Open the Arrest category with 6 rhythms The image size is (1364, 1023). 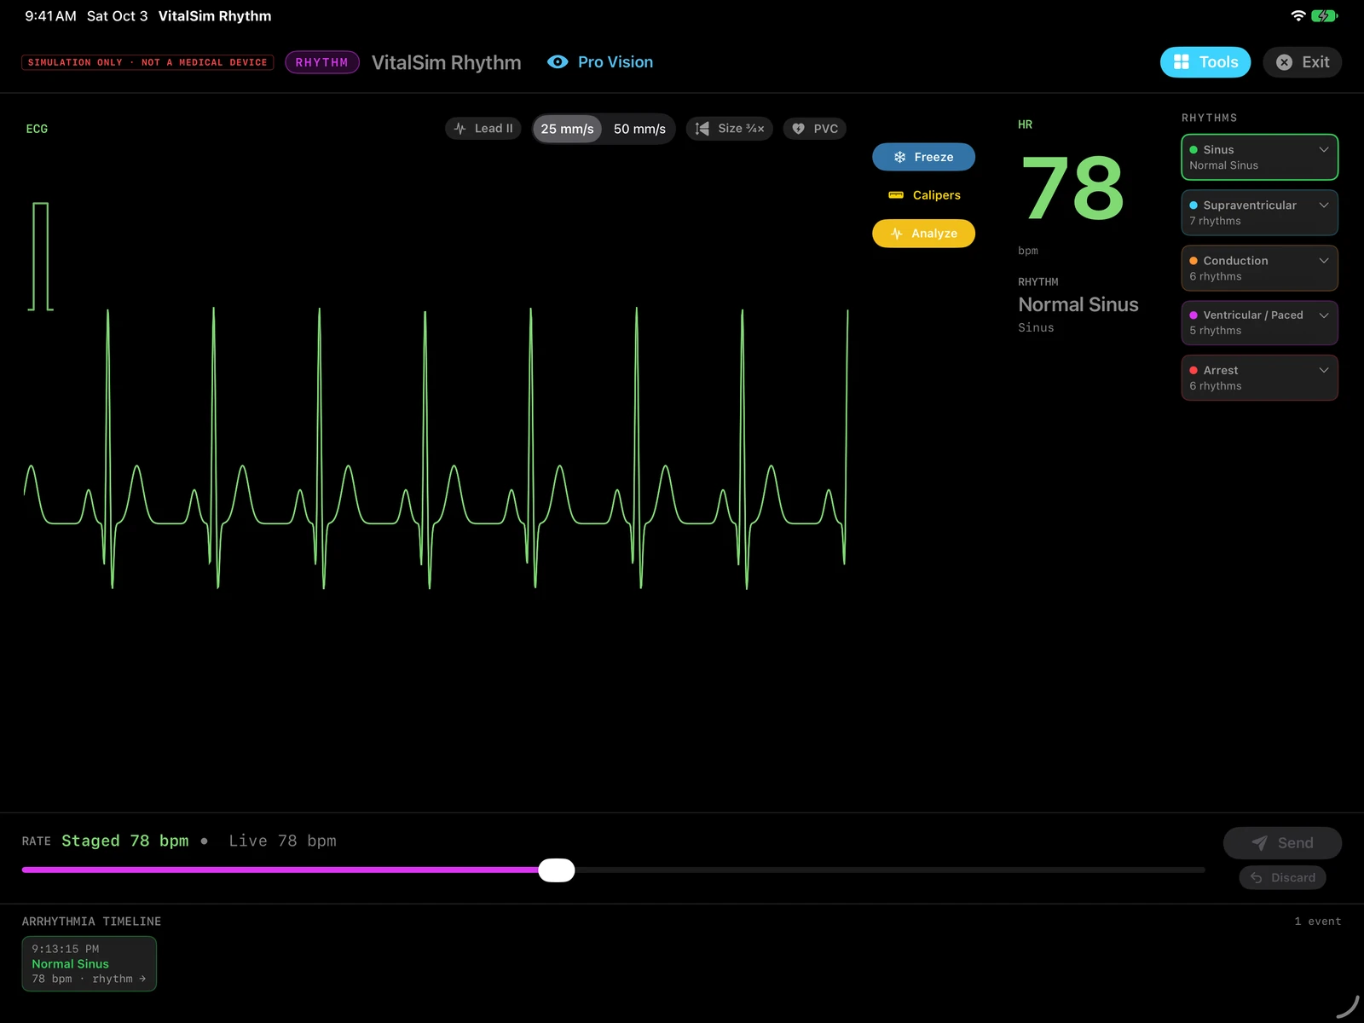click(x=1259, y=378)
